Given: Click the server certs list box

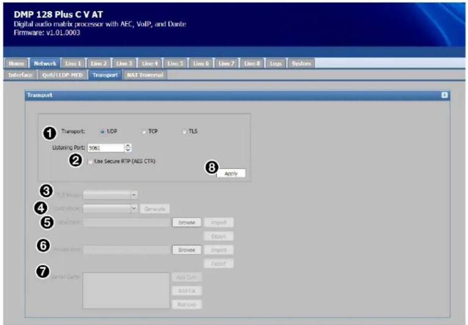Looking at the screenshot, I should [x=126, y=291].
